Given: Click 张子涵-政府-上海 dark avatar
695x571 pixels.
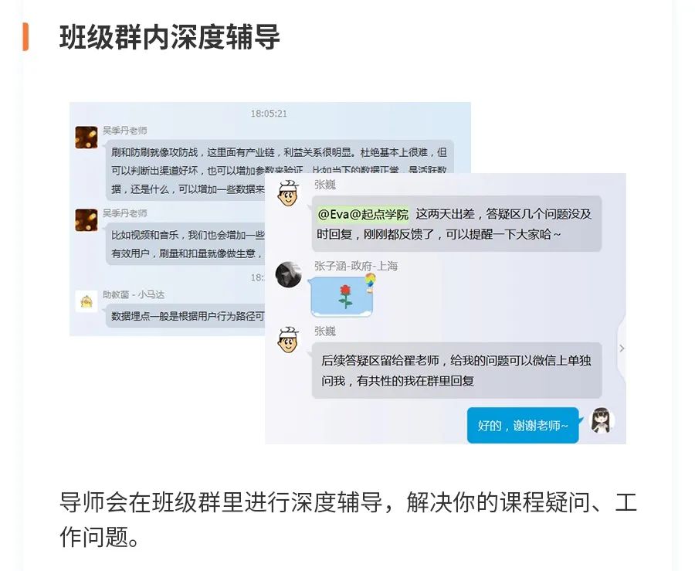Looking at the screenshot, I should click(x=289, y=274).
